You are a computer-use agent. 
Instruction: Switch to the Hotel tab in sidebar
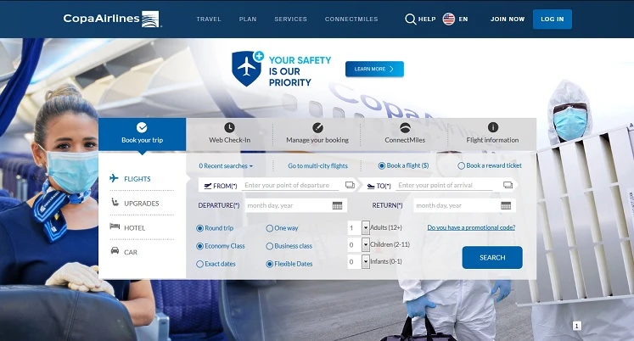[x=134, y=227]
